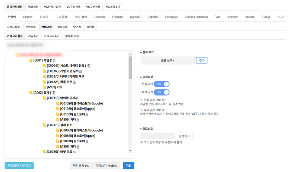Click folder icon beside [C00041] 게스트 데이터 연동
This screenshot has height=172, width=289.
pyautogui.click(x=44, y=66)
